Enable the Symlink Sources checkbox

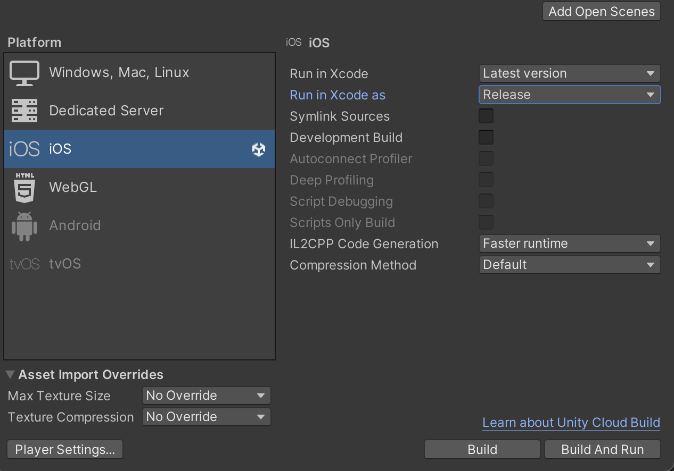[x=486, y=116]
